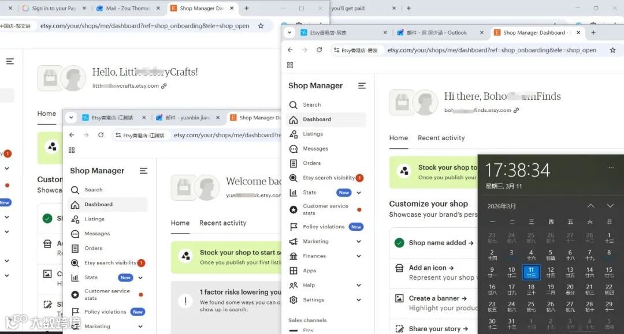The image size is (624, 334).
Task: Reload page in the BohoFinds browser window
Action: pos(319,50)
